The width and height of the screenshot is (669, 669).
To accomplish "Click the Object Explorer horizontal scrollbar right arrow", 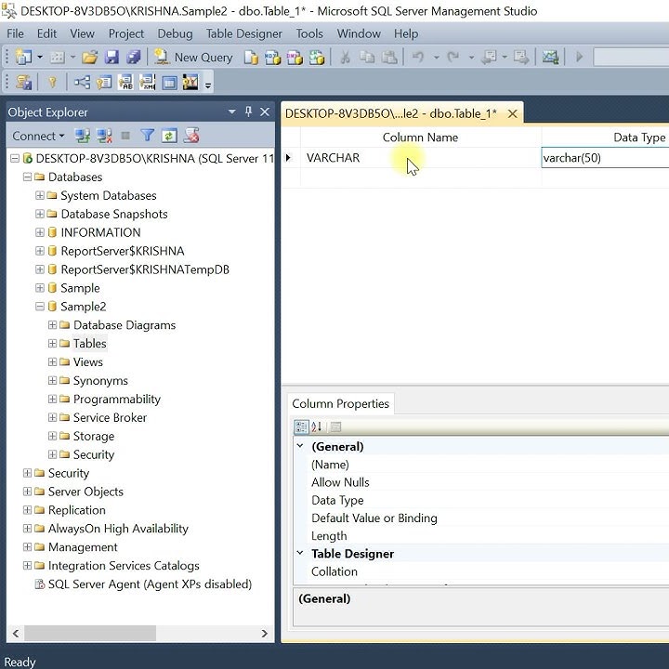I will tap(265, 633).
